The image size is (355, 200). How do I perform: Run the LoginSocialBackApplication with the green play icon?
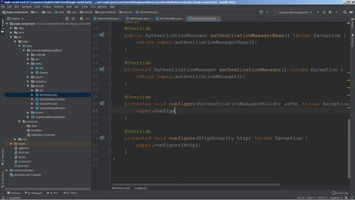[x=318, y=12]
